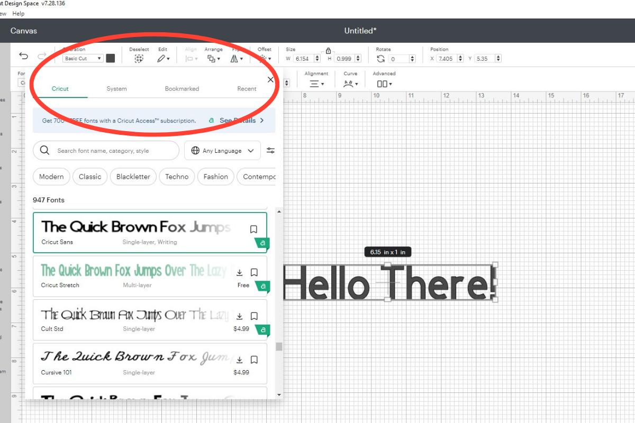
Task: Download the Cult Std font
Action: 239,316
